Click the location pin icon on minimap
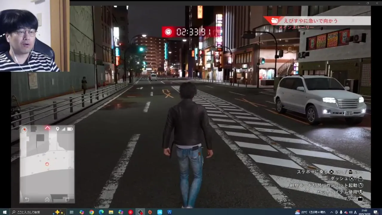382x215 pixels. (58, 129)
